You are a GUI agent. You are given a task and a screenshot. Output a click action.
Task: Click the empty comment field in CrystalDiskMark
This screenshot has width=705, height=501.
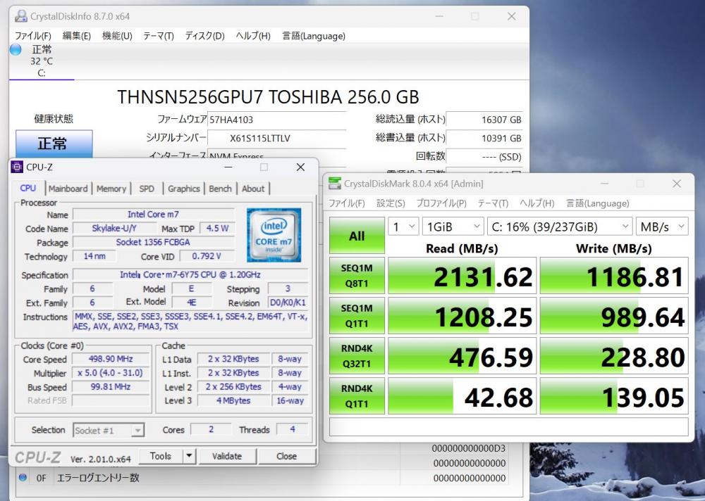pos(508,427)
